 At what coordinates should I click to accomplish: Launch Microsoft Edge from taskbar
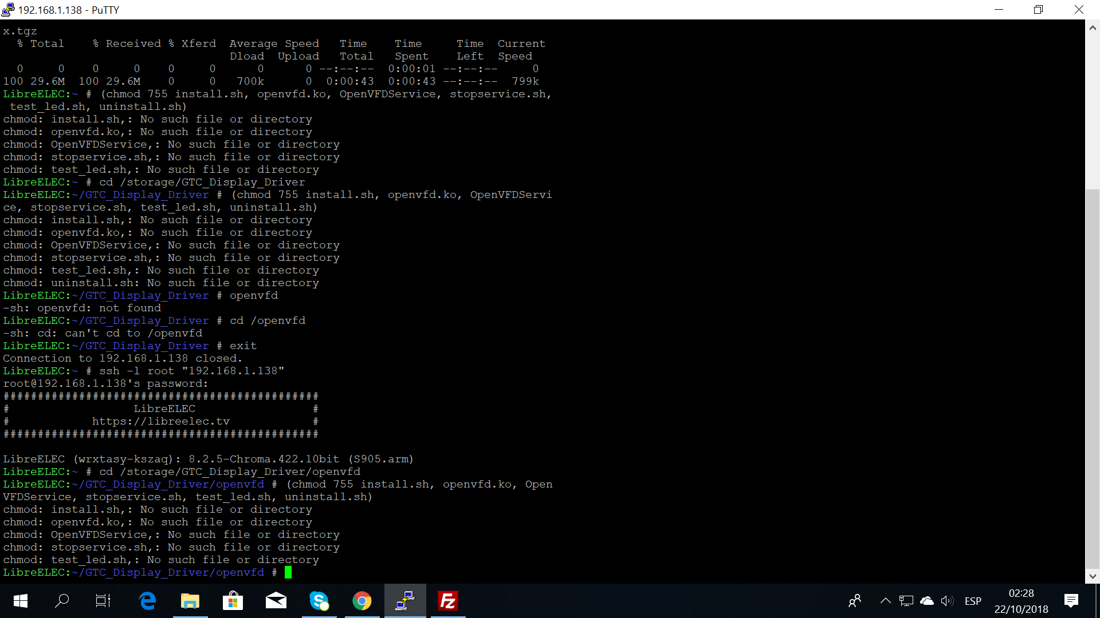147,601
